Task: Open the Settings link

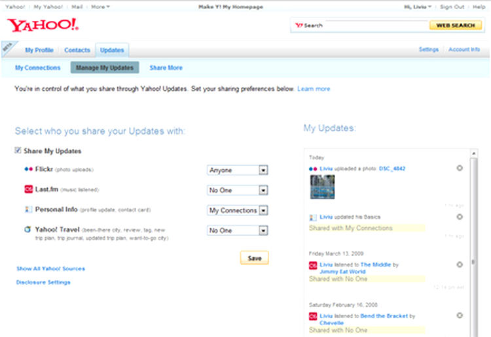Action: (x=429, y=50)
